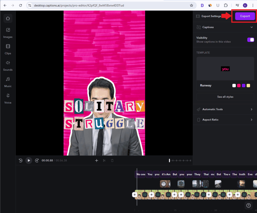Collapse the Captions section chevron
The image size is (257, 213).
(251, 27)
